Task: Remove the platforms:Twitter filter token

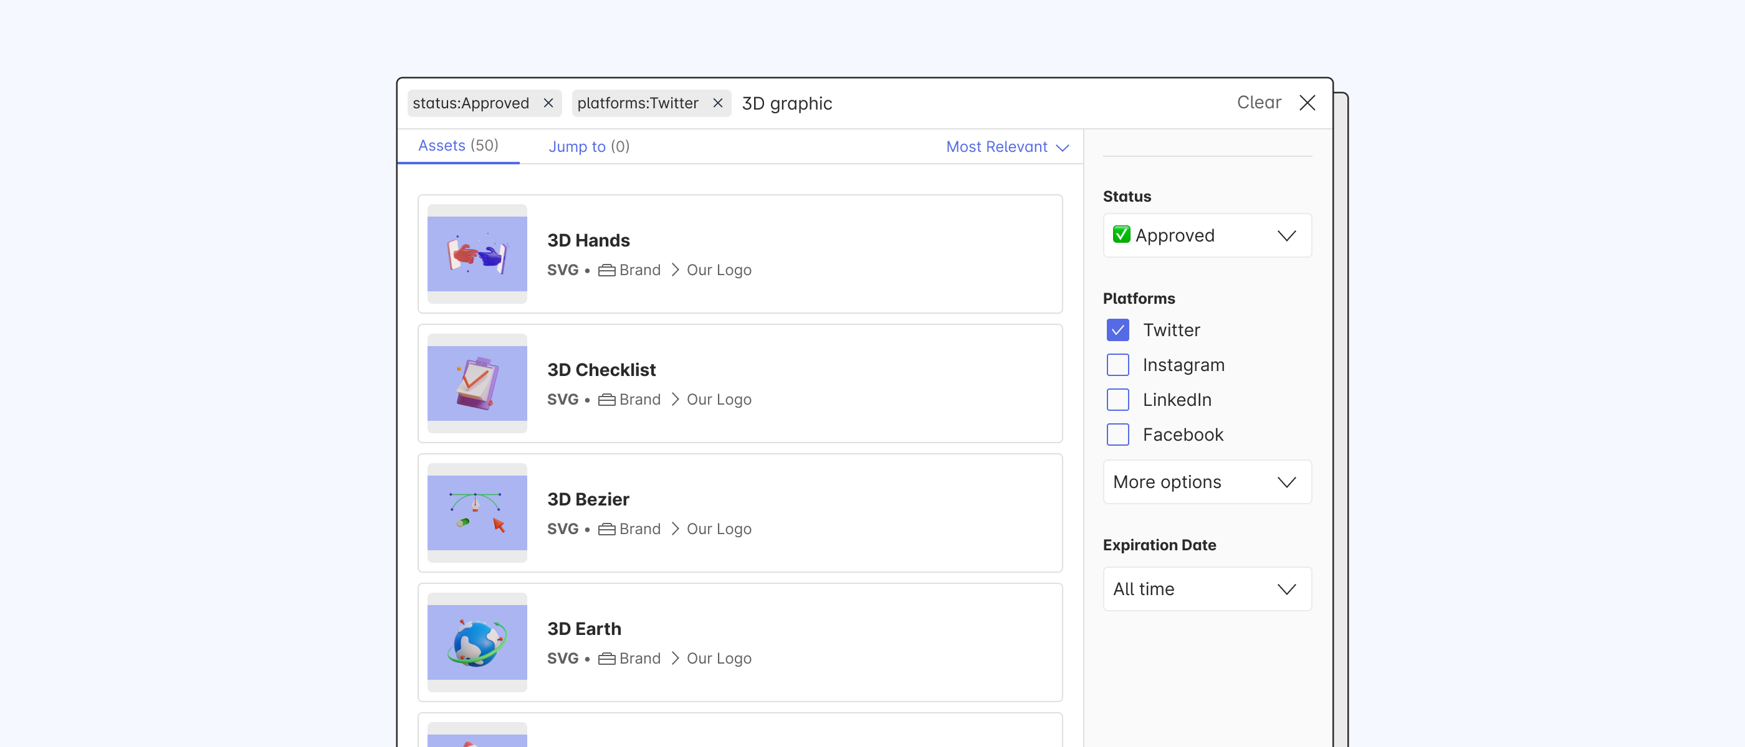Action: (x=717, y=103)
